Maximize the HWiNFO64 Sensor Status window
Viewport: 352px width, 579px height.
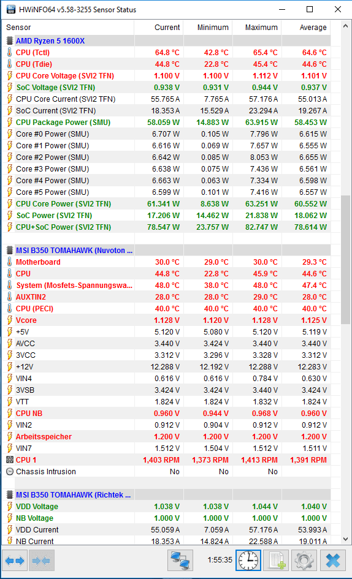[x=310, y=10]
